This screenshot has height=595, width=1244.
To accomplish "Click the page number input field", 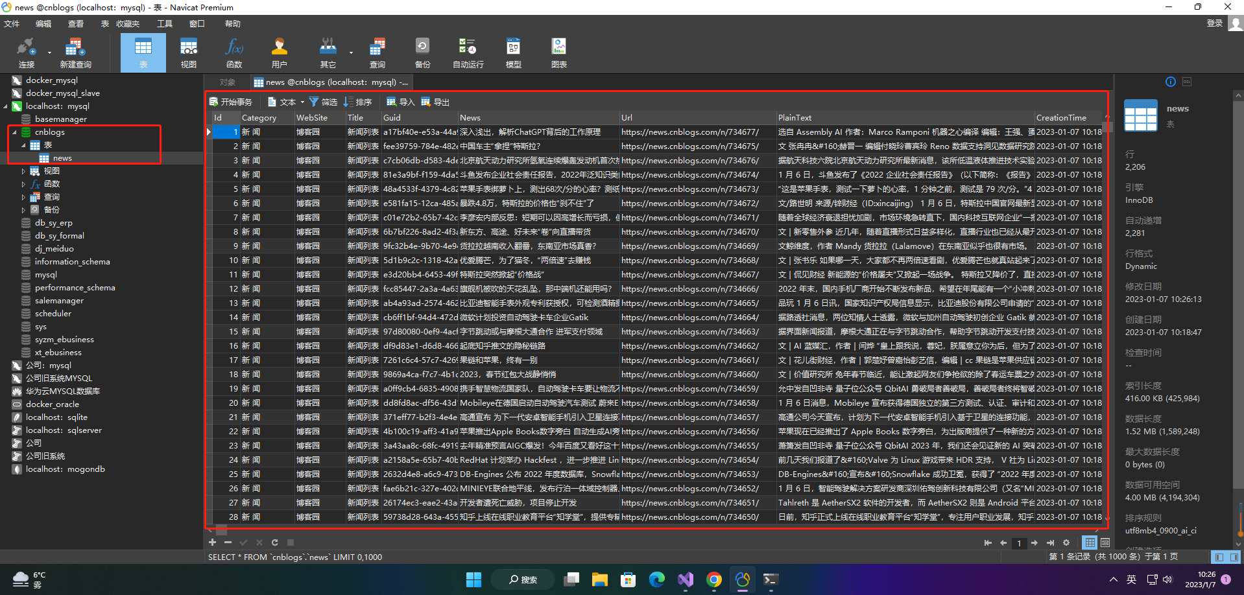I will pos(1019,543).
